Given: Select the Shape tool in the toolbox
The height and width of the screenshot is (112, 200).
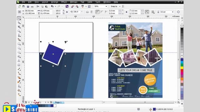Looking at the screenshot, I should click(x=19, y=23).
